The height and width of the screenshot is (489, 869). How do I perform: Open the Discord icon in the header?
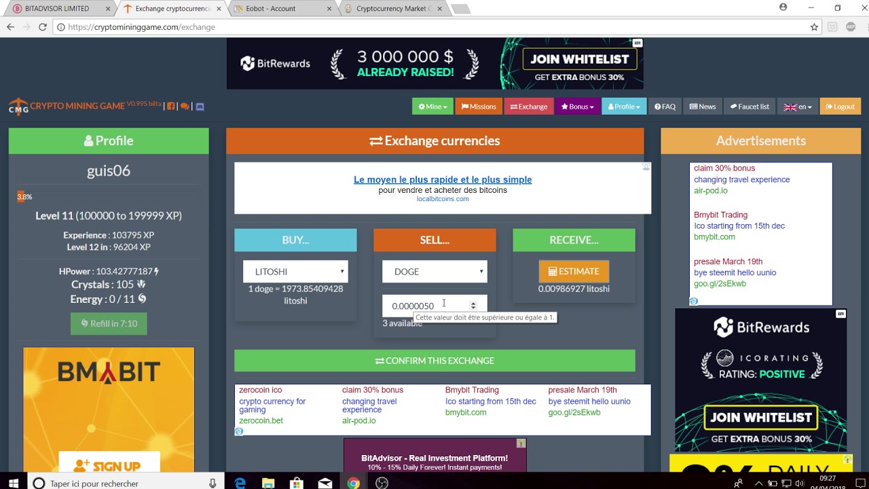(x=200, y=107)
